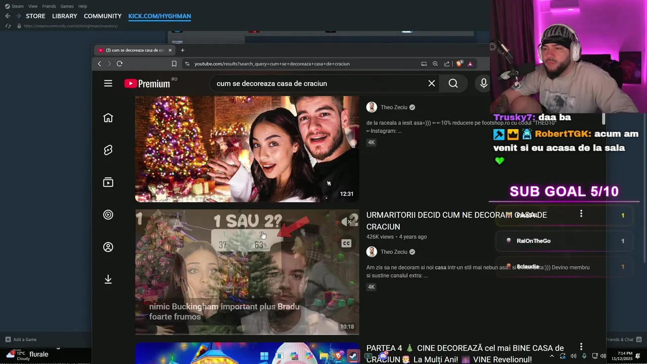Play the '1 SAU 2?' thumbnail video

247,272
